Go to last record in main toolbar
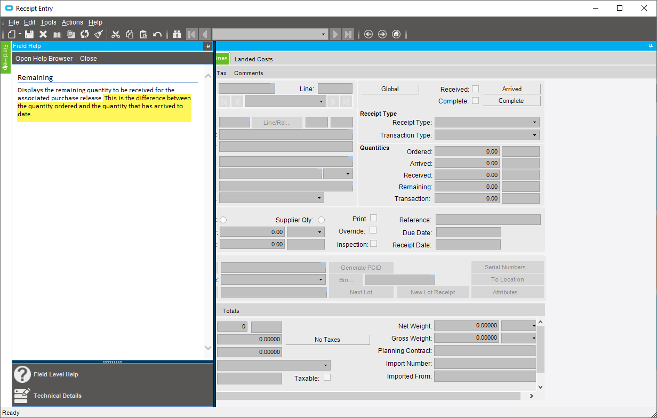The image size is (657, 418). [x=348, y=34]
